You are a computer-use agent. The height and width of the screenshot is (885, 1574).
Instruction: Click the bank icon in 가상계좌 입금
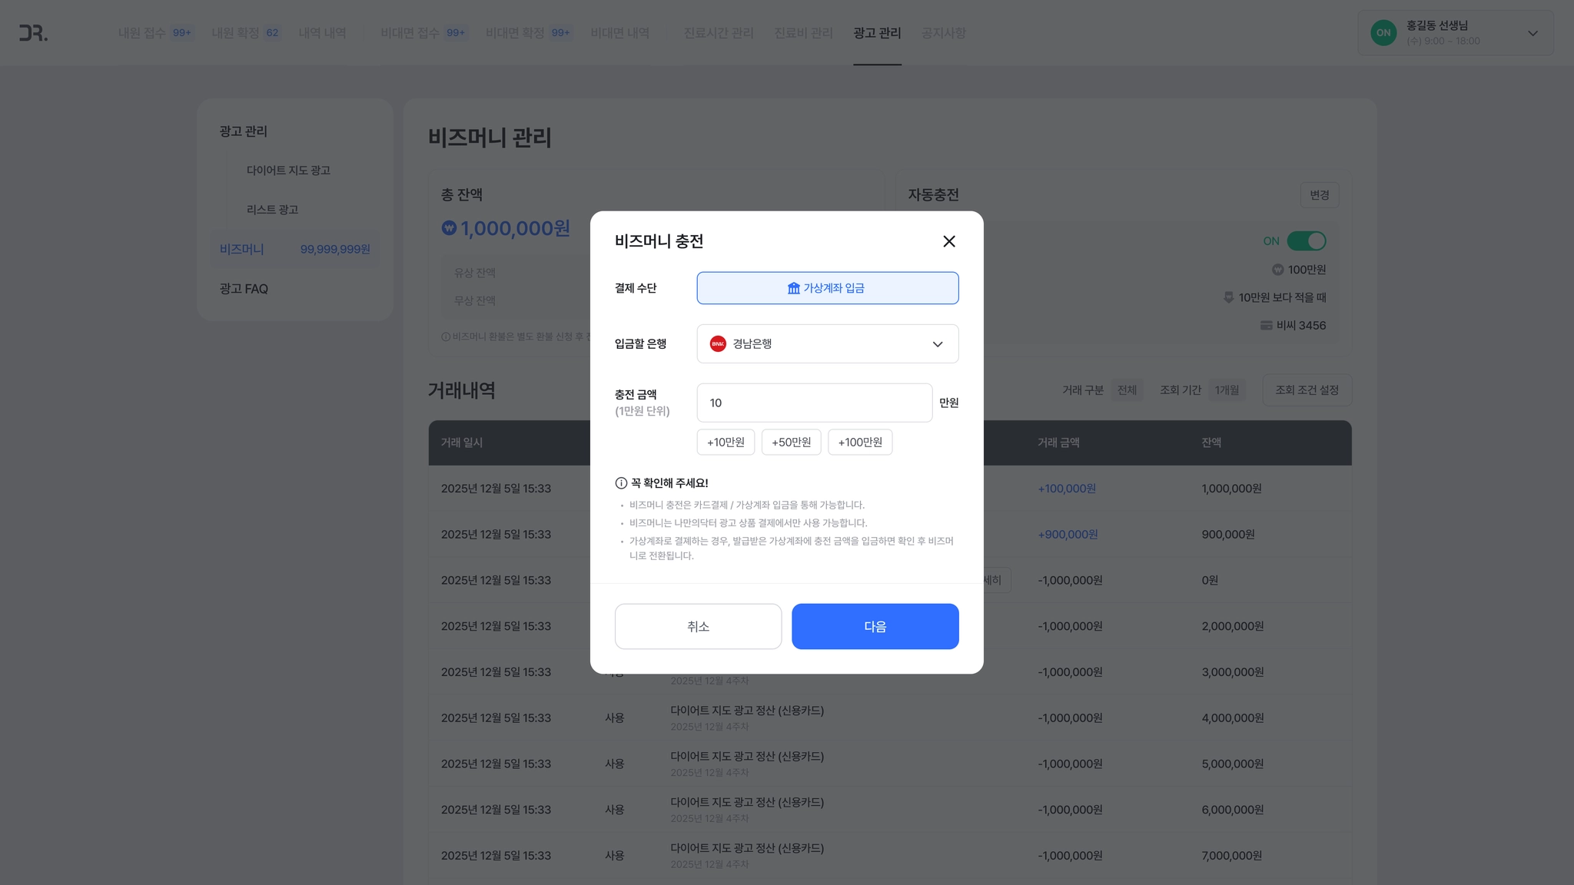click(x=793, y=288)
